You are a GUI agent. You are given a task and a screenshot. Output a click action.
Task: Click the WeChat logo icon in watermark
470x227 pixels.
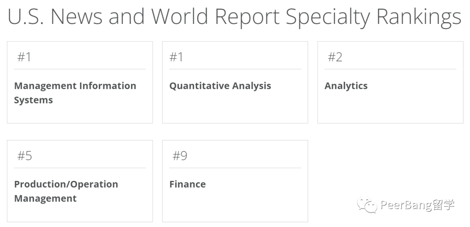[x=366, y=205]
